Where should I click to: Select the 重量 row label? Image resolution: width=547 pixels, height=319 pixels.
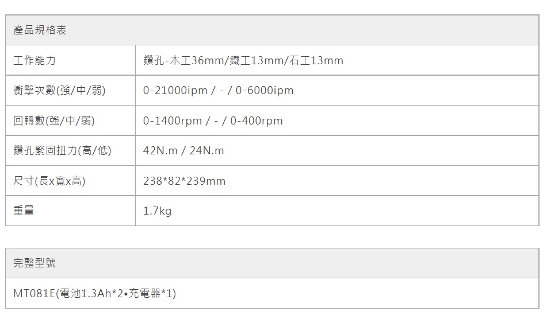(x=24, y=211)
